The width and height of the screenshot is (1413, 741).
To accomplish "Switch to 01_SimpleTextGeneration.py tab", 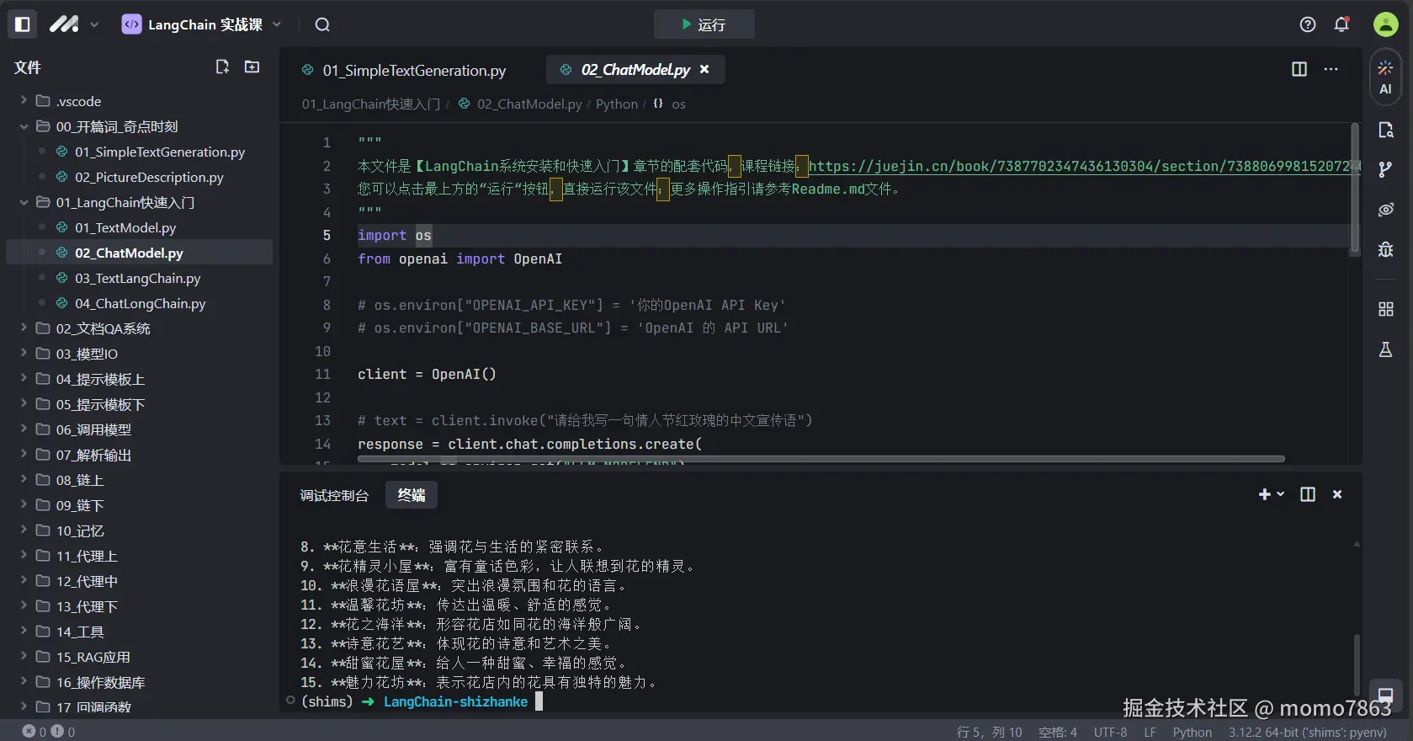I will point(413,71).
